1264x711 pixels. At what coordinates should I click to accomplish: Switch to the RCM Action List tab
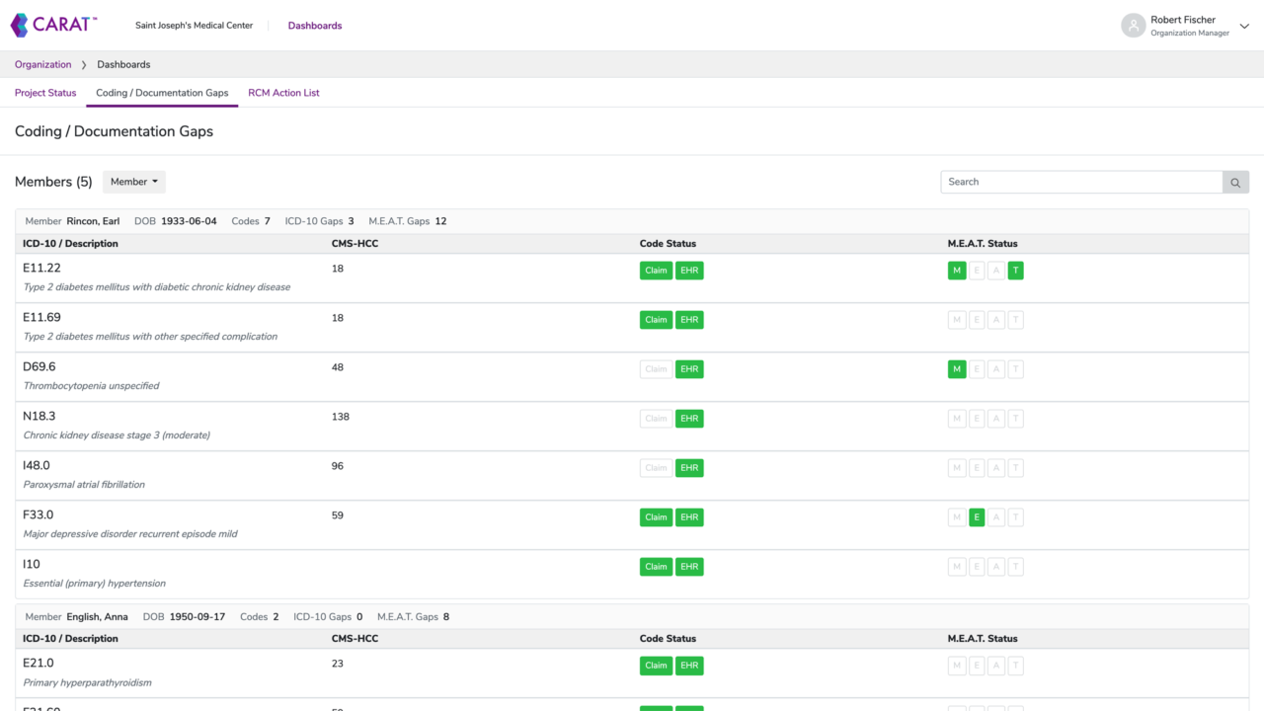pyautogui.click(x=283, y=92)
